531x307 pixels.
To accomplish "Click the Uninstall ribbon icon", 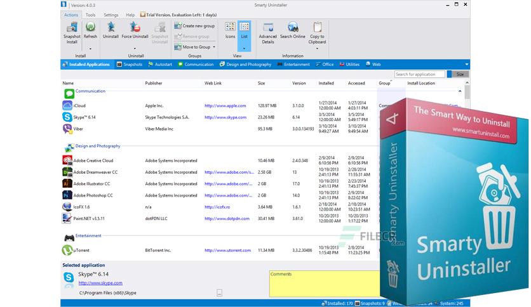I will (x=111, y=27).
